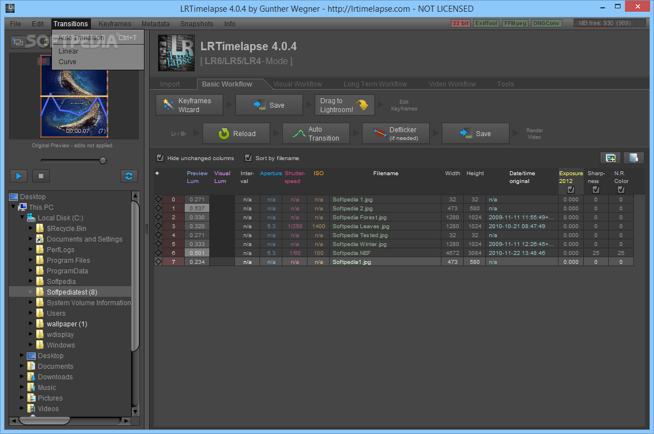
Task: Choose Curve from Transitions menu
Action: pos(98,62)
